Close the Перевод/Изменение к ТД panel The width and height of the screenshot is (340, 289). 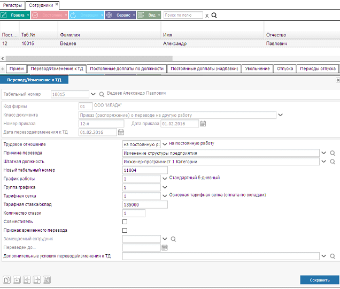pos(338,80)
